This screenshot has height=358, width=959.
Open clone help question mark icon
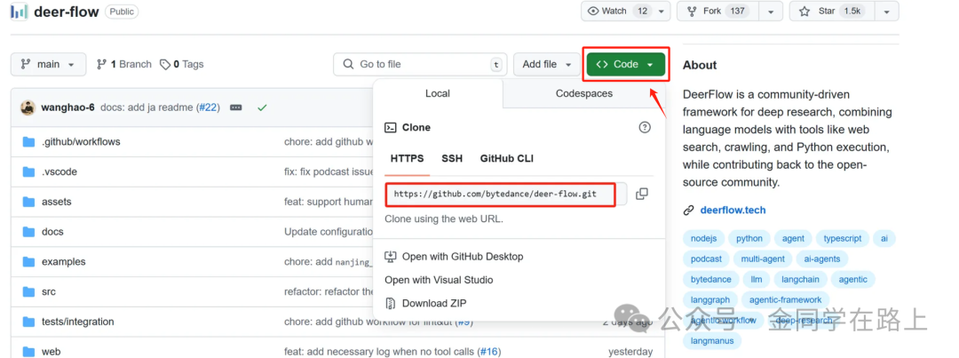click(x=645, y=127)
